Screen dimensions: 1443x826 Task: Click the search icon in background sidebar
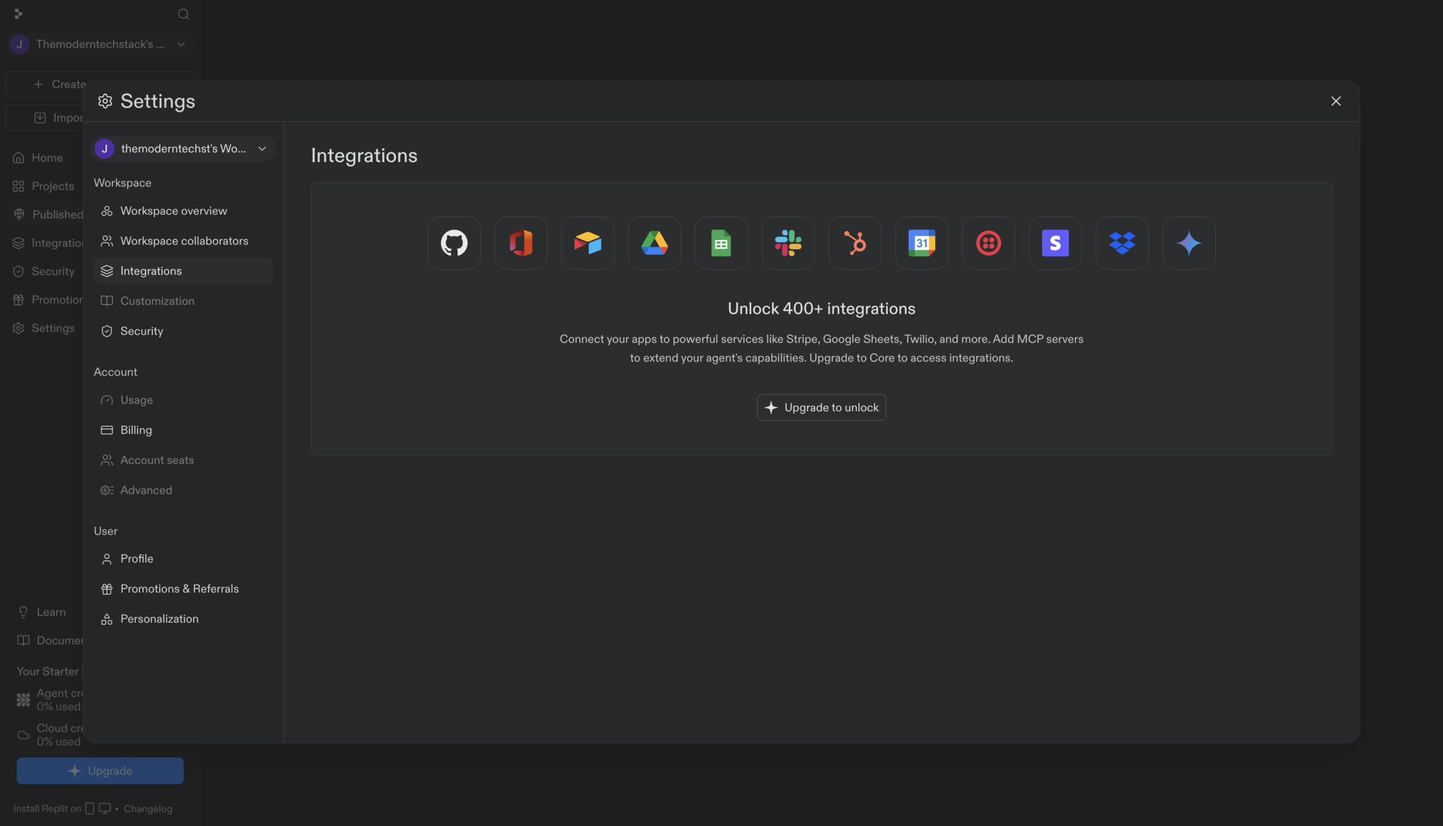(x=183, y=14)
